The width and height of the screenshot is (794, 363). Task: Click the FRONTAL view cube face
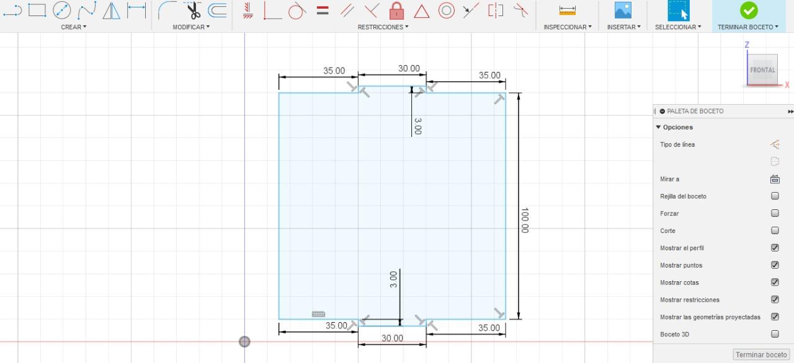point(762,70)
